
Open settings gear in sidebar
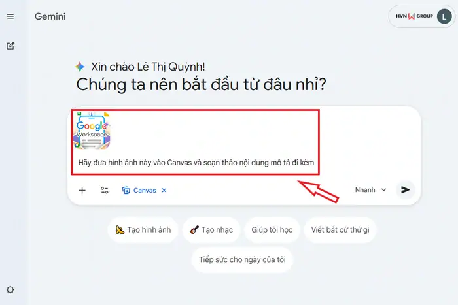pyautogui.click(x=10, y=289)
